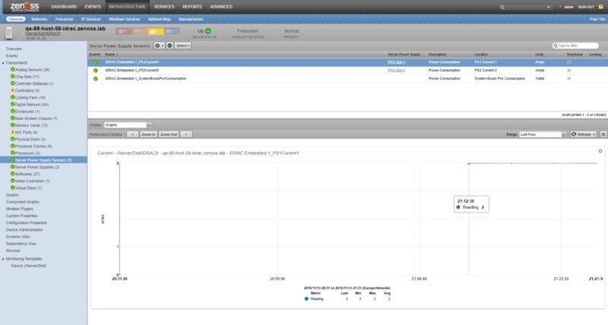The image size is (608, 325).
Task: Click the remove component minus icon
Action: tap(169, 46)
